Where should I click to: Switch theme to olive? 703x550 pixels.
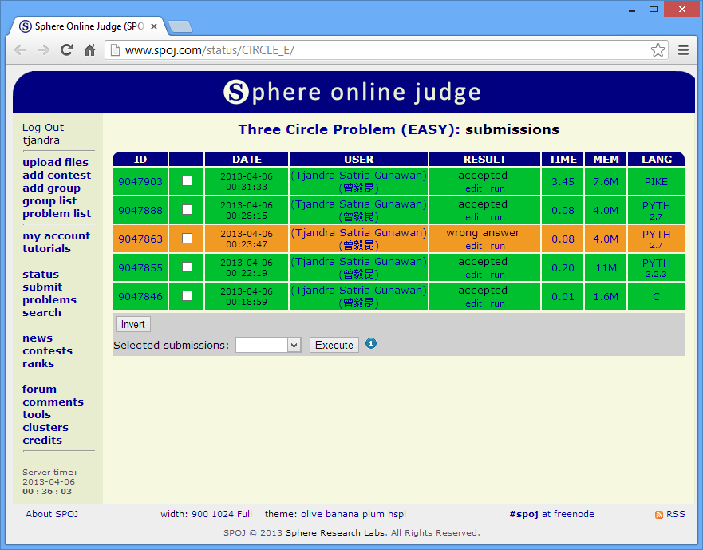pyautogui.click(x=311, y=514)
